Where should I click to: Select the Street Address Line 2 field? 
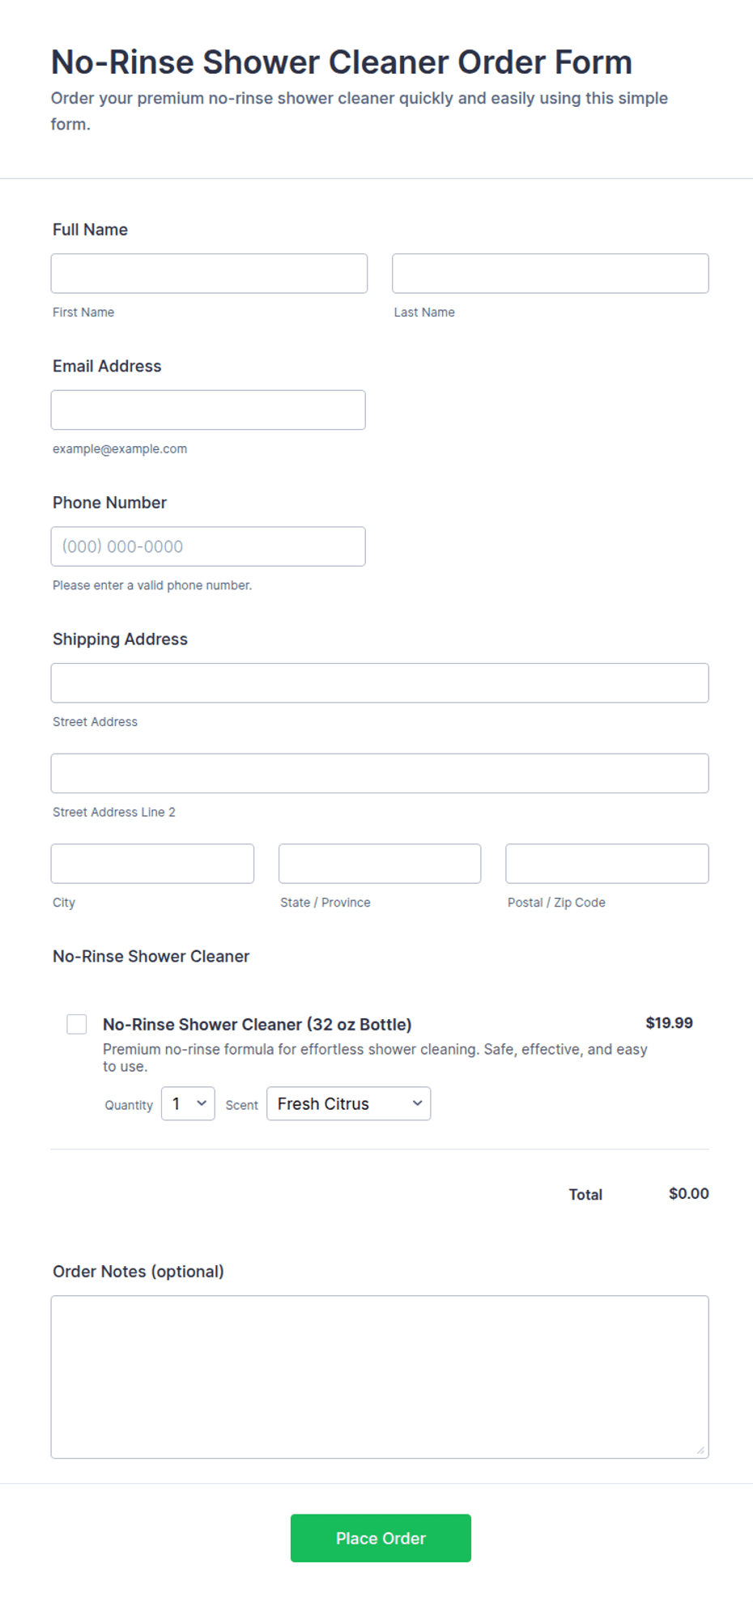tap(380, 773)
